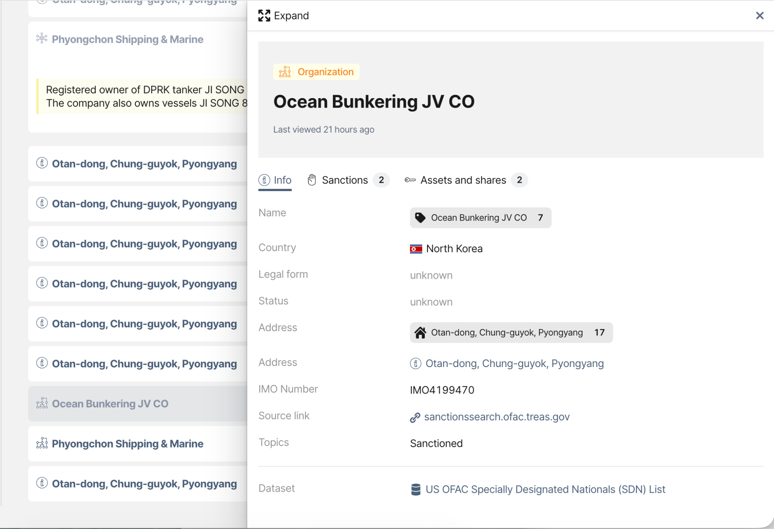This screenshot has width=774, height=529.
Task: Select the Ocean Bunkering JV CO list row
Action: (138, 404)
